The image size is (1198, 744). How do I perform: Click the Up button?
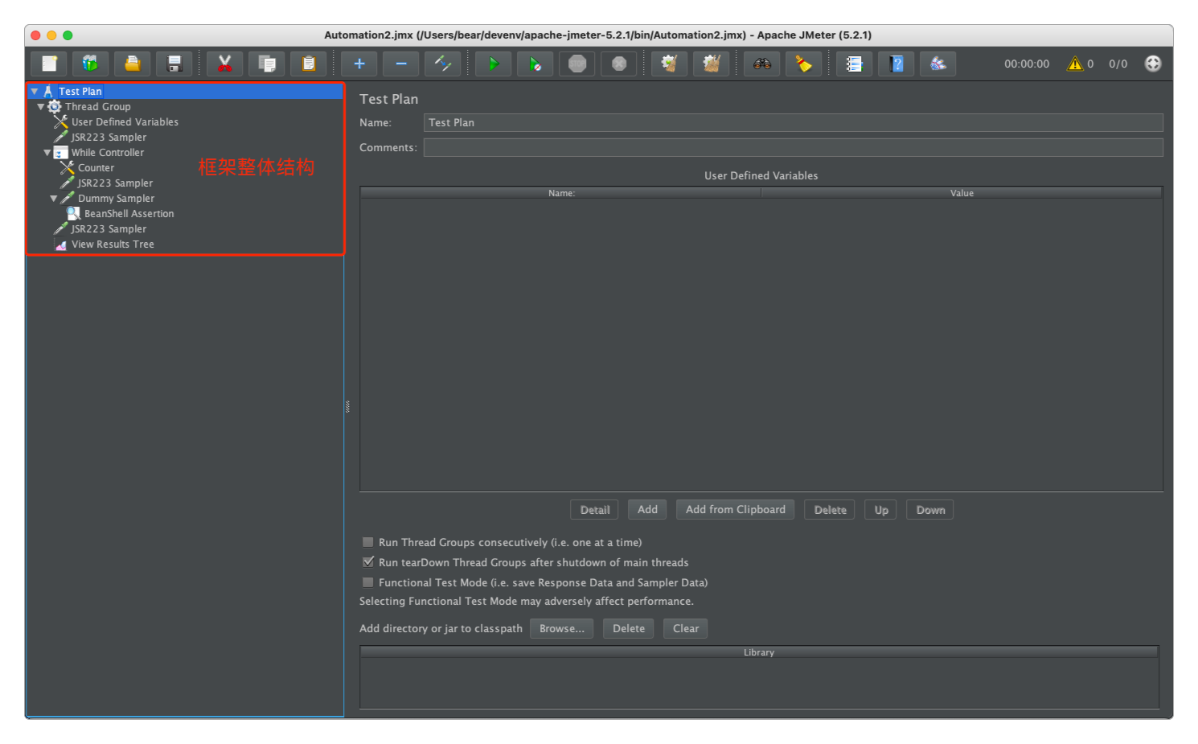click(x=881, y=510)
